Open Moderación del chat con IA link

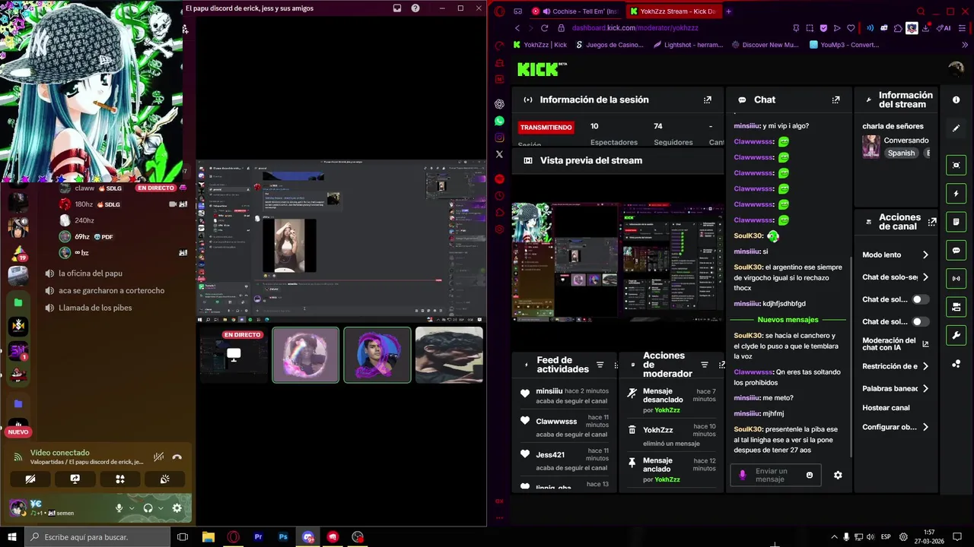896,344
